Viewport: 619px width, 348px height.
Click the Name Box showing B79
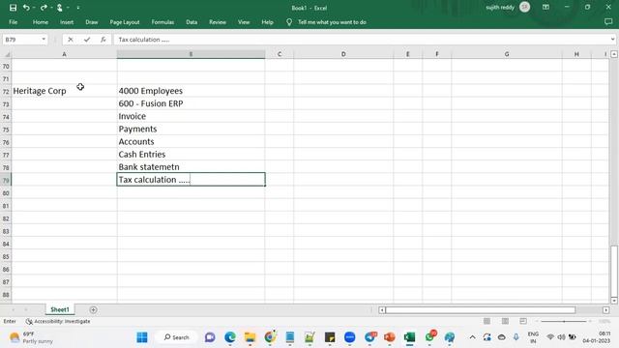pos(21,40)
